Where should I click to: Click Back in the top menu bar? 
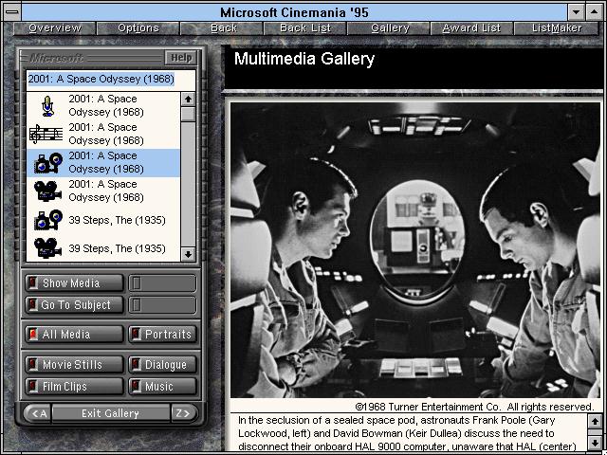pos(222,28)
